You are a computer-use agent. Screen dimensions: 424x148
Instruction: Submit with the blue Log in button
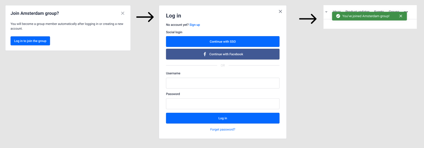(223, 118)
